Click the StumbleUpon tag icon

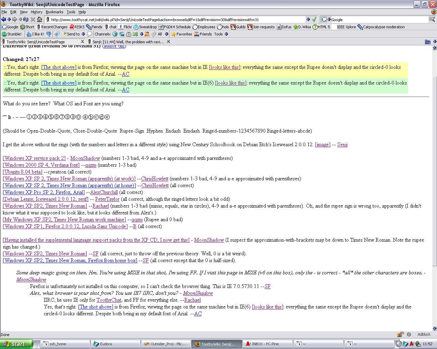tap(57, 34)
